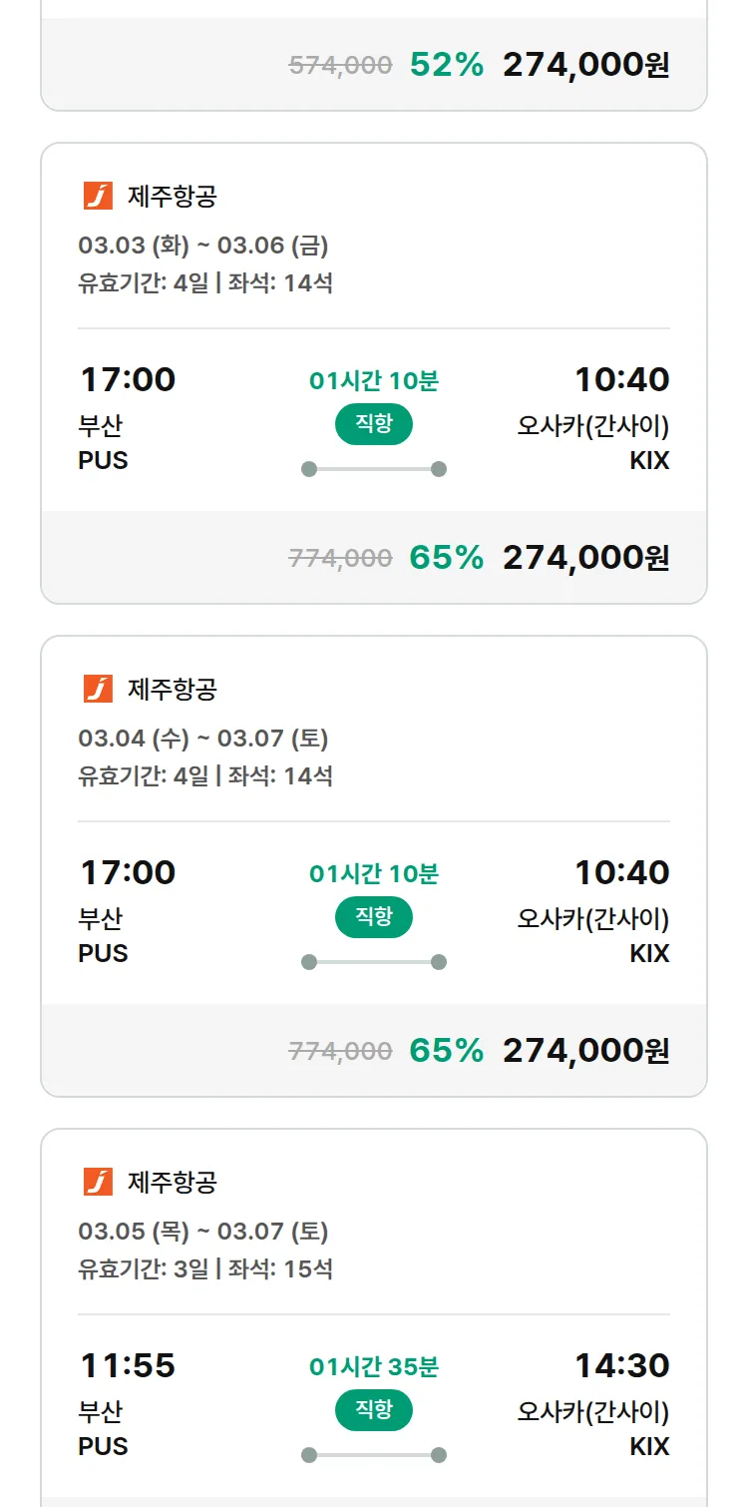Click the 14:30 arrival time
The image size is (748, 1507).
point(621,1365)
